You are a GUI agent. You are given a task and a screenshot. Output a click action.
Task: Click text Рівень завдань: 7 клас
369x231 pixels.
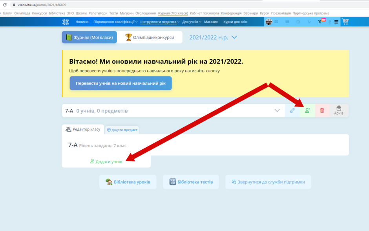[102, 146]
